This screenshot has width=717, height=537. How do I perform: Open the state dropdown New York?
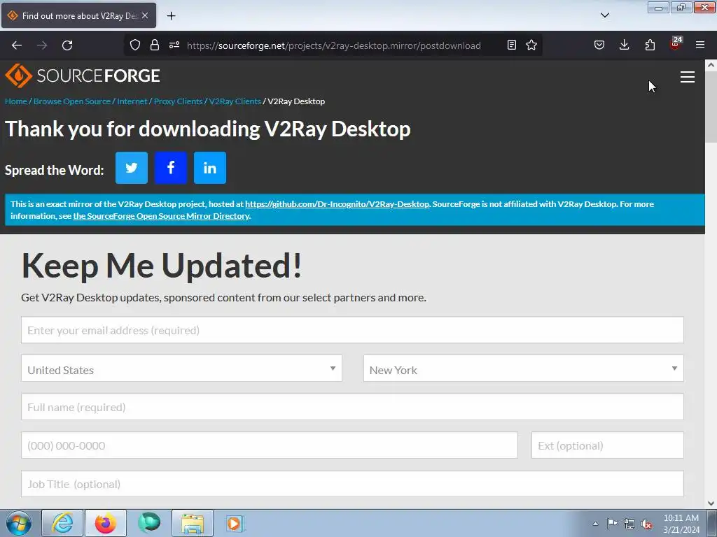tap(524, 368)
